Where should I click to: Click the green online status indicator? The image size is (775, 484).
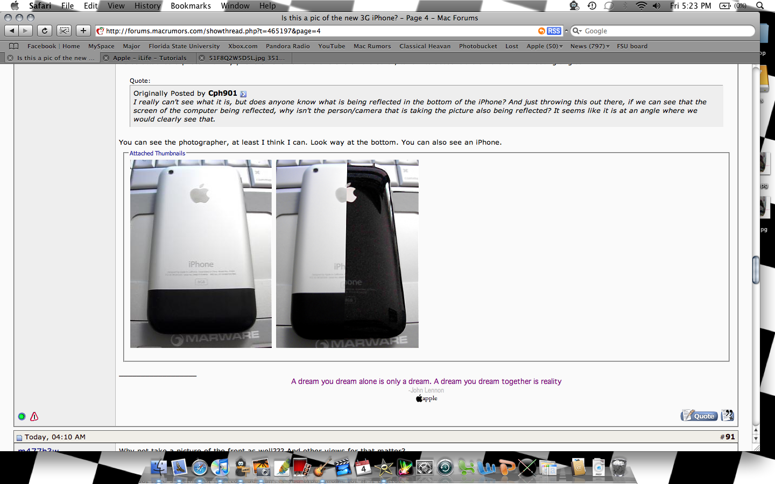[22, 416]
